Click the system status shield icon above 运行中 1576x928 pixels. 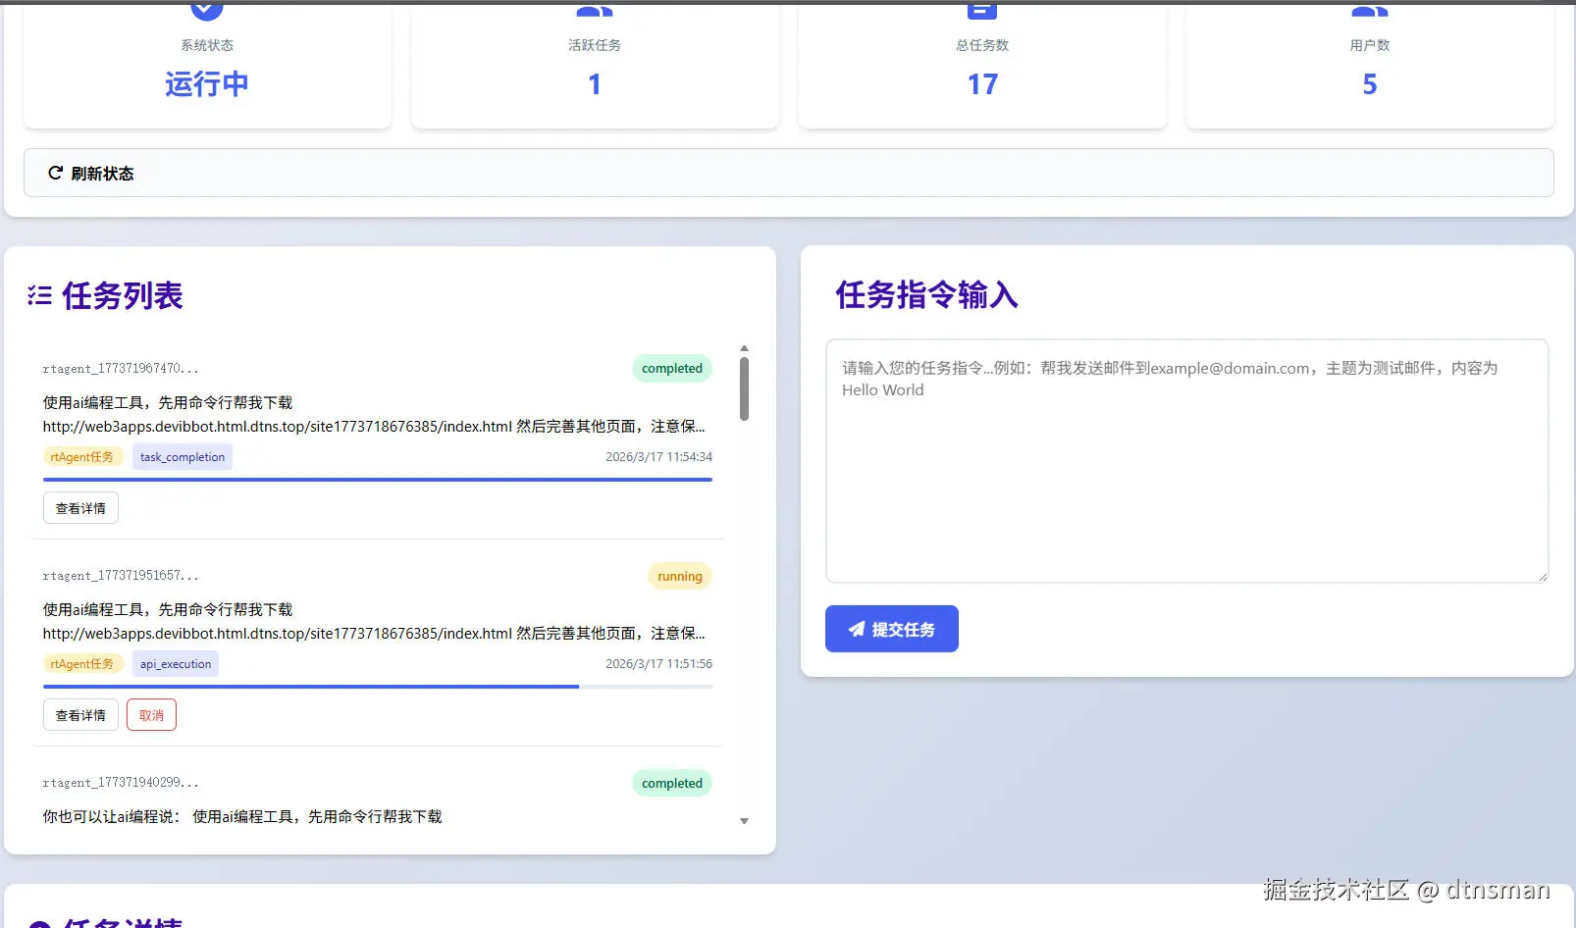tap(205, 8)
